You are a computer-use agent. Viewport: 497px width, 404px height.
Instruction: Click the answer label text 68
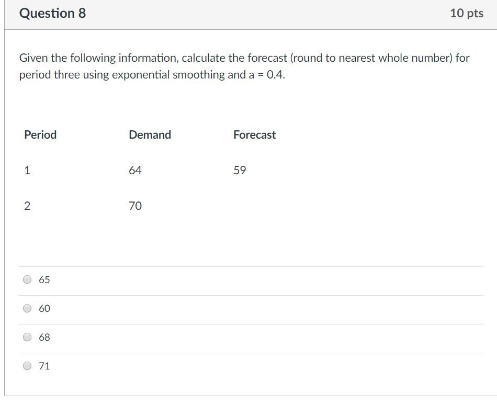44,338
